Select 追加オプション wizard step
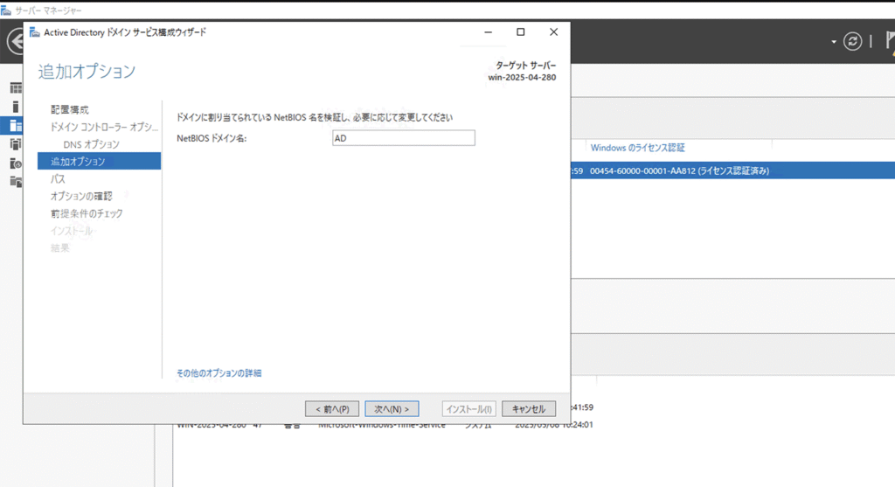Image resolution: width=895 pixels, height=487 pixels. (x=100, y=161)
